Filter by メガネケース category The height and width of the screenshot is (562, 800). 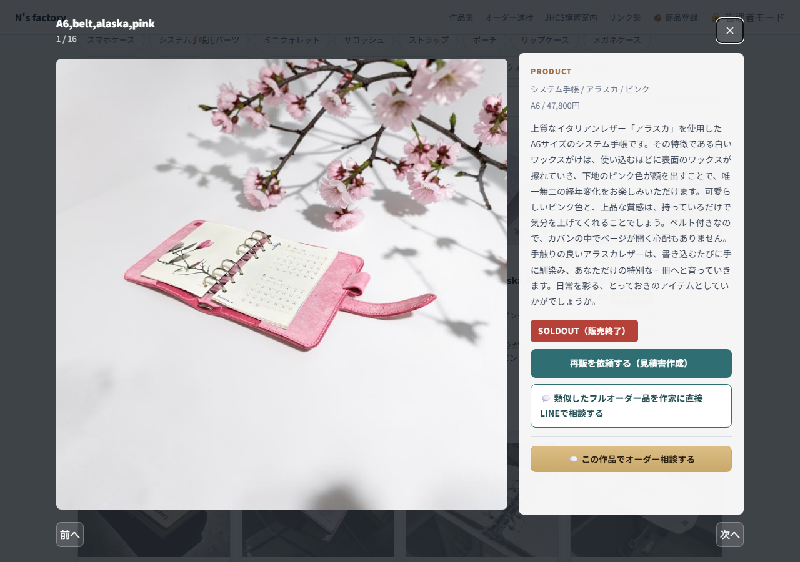pyautogui.click(x=617, y=40)
